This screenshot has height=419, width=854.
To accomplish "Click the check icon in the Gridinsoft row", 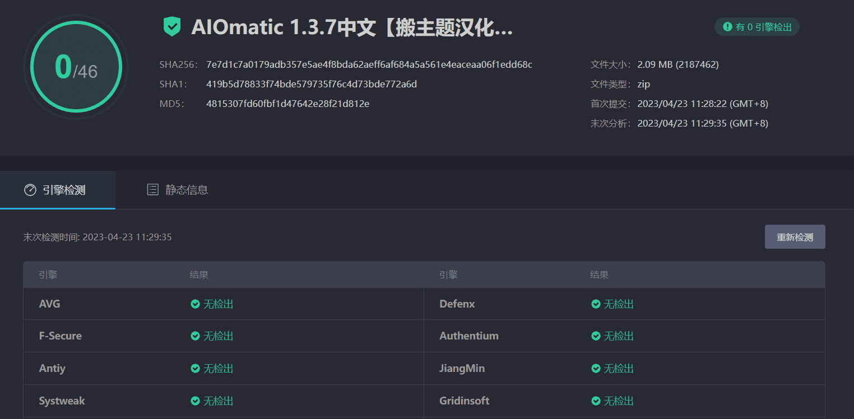I will coord(596,401).
